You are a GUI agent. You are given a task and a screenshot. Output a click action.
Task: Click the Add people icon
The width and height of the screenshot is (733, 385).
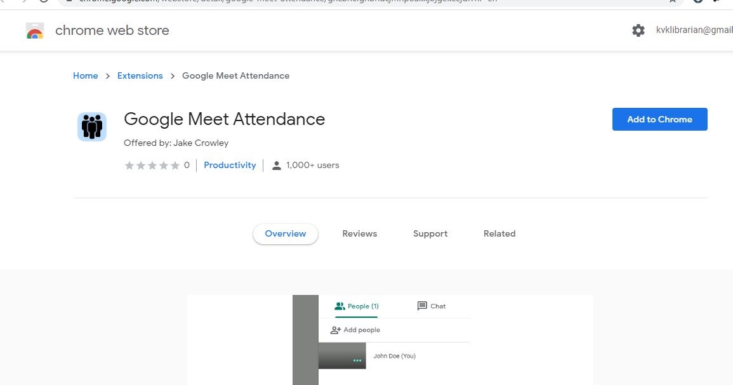click(336, 330)
